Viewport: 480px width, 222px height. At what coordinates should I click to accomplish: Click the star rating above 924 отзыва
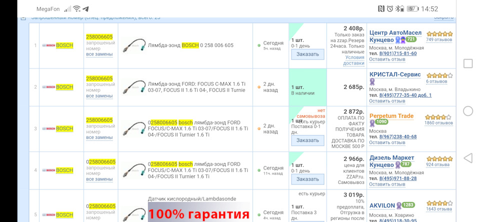click(x=439, y=158)
